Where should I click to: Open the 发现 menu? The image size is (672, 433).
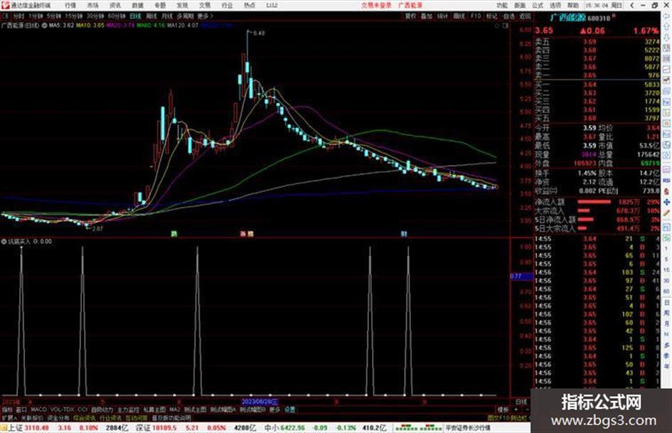pos(182,5)
